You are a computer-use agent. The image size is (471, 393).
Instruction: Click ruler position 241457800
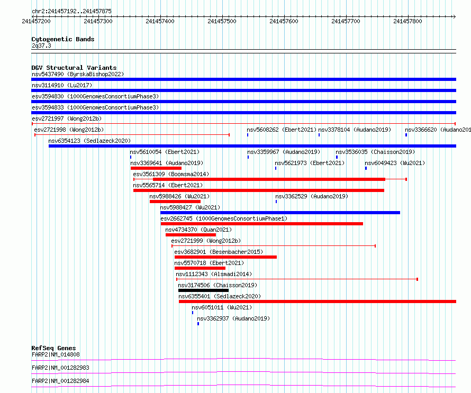tap(407, 21)
